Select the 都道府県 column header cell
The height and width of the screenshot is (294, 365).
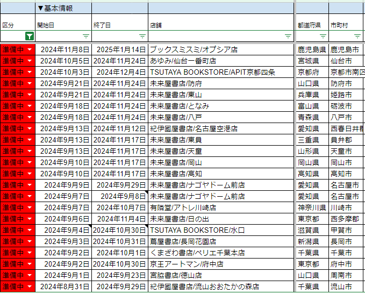[x=312, y=22]
